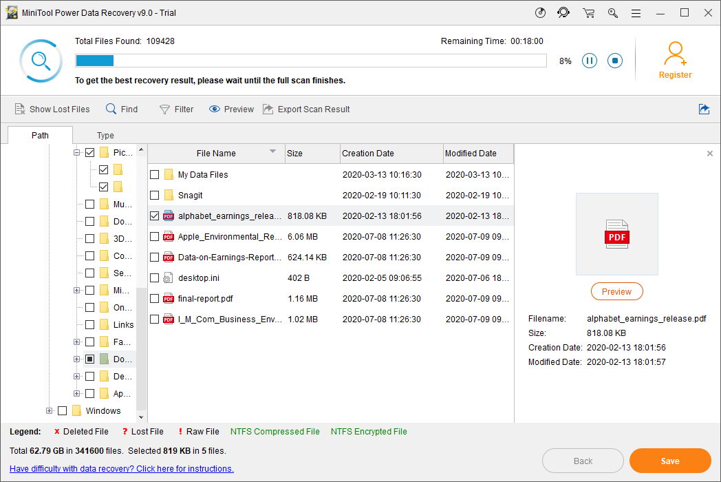Switch to the Type tab

point(105,136)
